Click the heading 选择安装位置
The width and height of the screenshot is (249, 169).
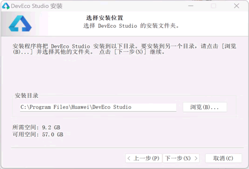click(x=105, y=18)
